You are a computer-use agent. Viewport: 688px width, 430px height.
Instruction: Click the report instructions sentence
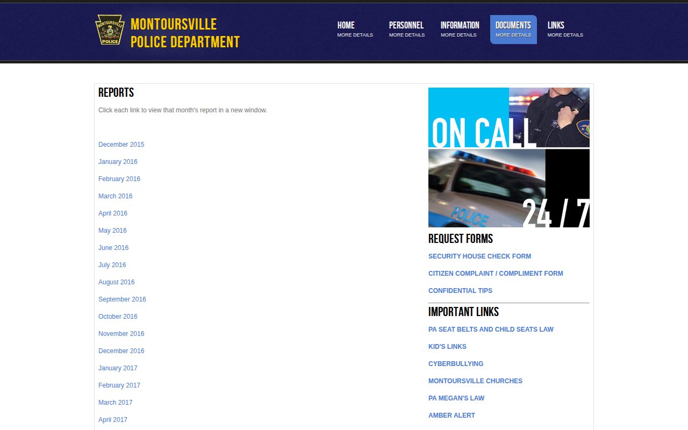point(183,110)
